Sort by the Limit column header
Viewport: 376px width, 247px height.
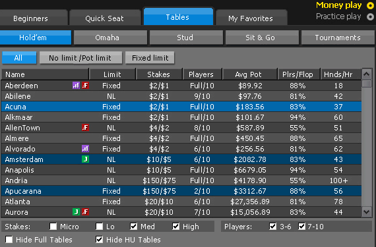[x=112, y=74]
